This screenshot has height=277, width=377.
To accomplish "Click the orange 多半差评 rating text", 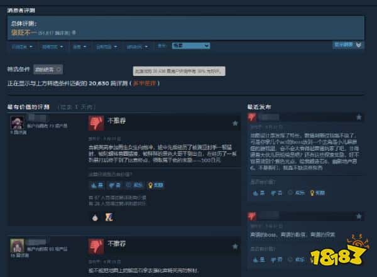I will point(145,83).
